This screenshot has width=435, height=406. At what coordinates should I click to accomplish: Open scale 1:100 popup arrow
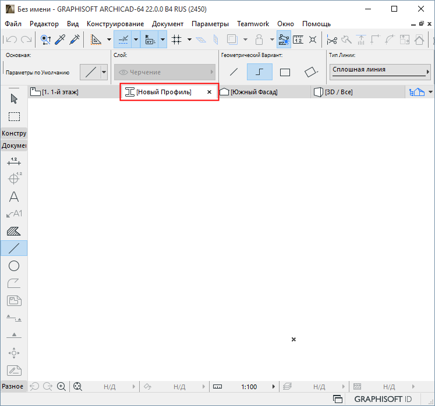[274, 386]
